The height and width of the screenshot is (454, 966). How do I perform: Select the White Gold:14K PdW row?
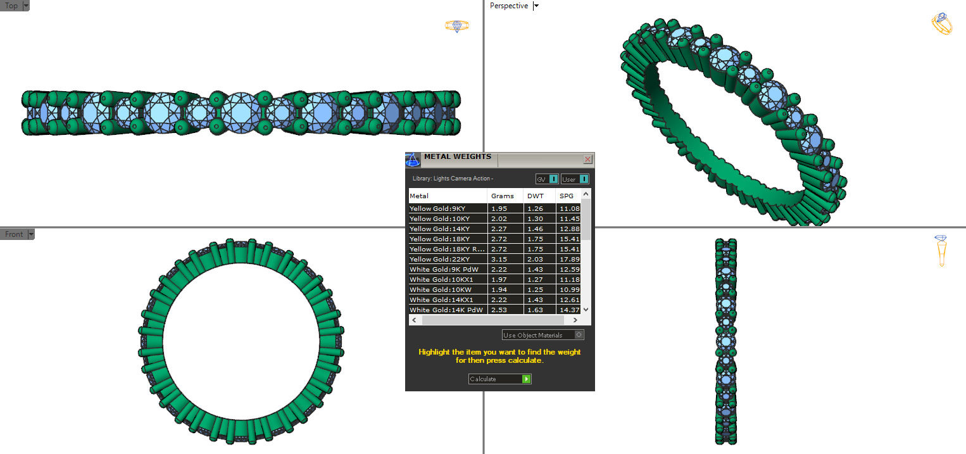pos(495,310)
